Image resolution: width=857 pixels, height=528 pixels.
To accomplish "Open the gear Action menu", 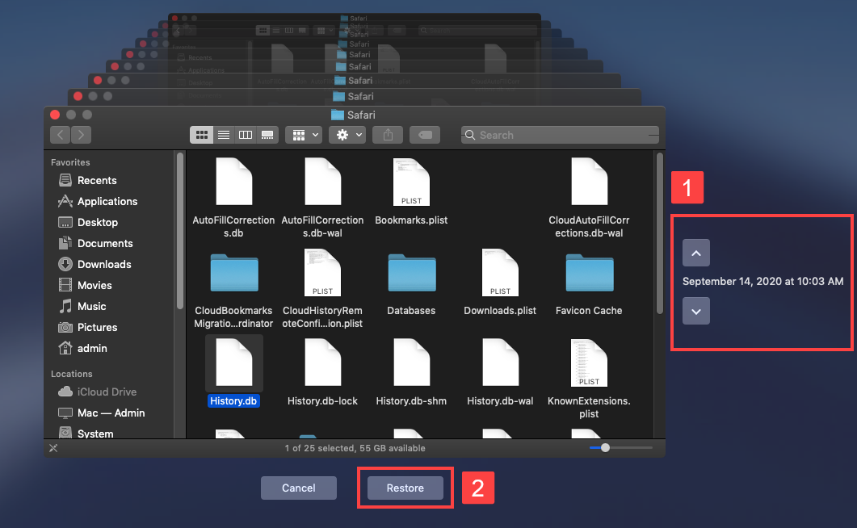I will pos(347,135).
